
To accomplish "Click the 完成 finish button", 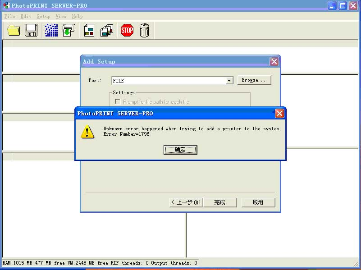I will coord(220,202).
